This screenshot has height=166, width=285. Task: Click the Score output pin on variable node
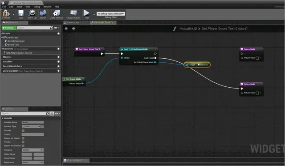point(207,65)
